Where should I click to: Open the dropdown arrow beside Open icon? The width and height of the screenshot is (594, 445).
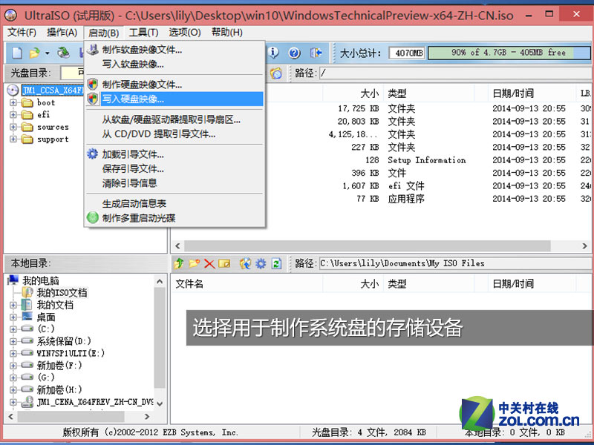click(x=48, y=53)
